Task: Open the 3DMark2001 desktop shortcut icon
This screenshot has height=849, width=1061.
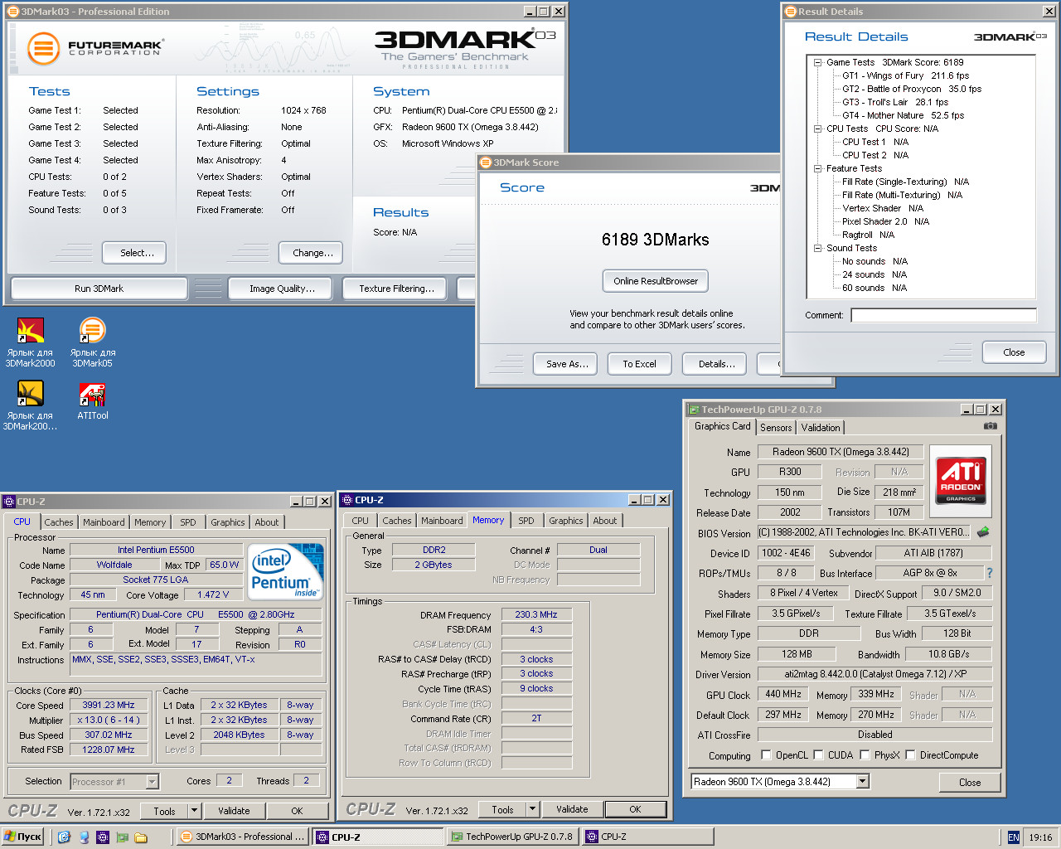Action: tap(31, 405)
